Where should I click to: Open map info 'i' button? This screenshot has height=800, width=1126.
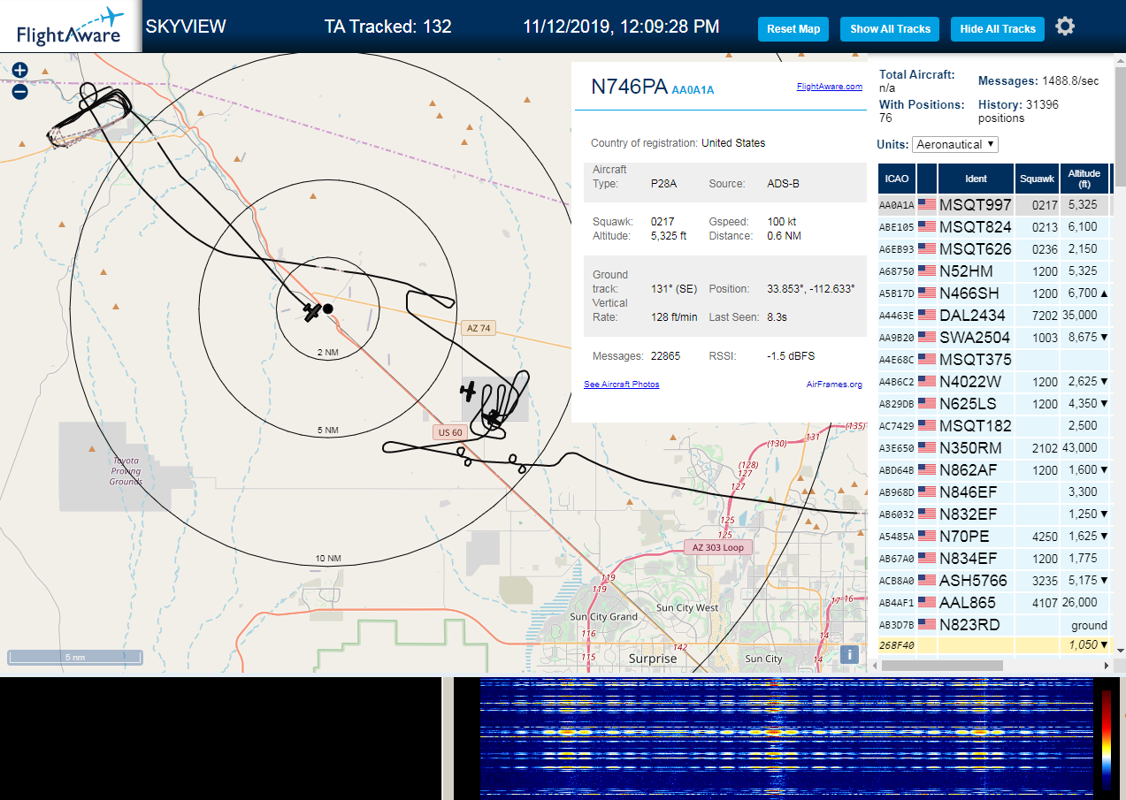click(x=849, y=654)
